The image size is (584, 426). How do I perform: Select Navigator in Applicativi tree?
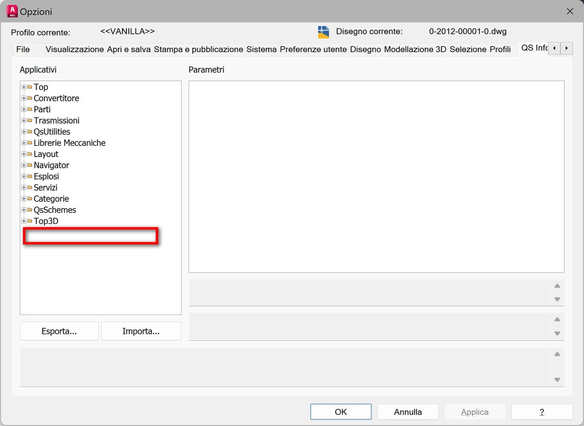point(51,165)
